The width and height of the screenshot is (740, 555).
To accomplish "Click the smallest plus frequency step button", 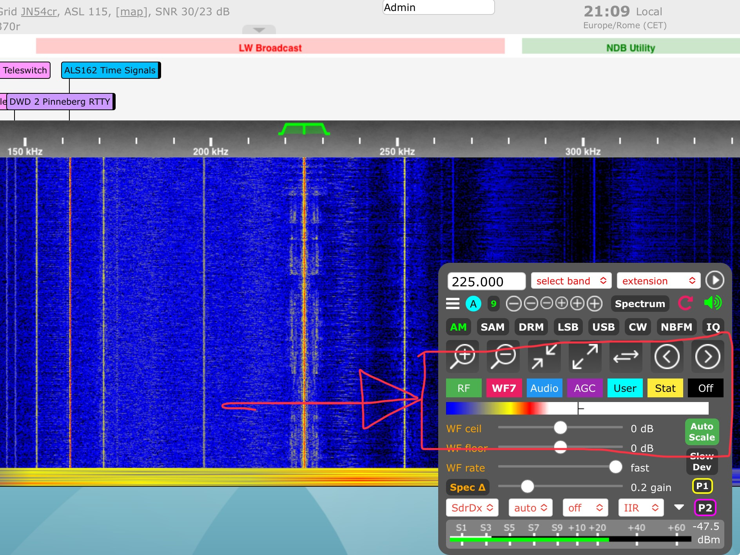I will [562, 303].
